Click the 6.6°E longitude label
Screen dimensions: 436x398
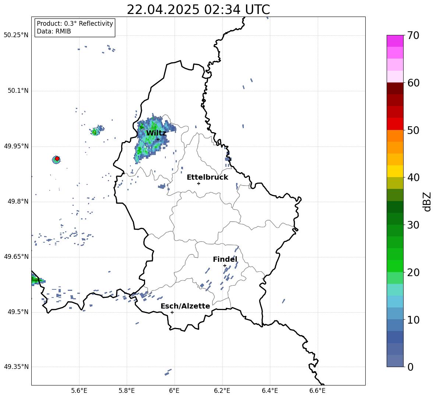(317, 391)
